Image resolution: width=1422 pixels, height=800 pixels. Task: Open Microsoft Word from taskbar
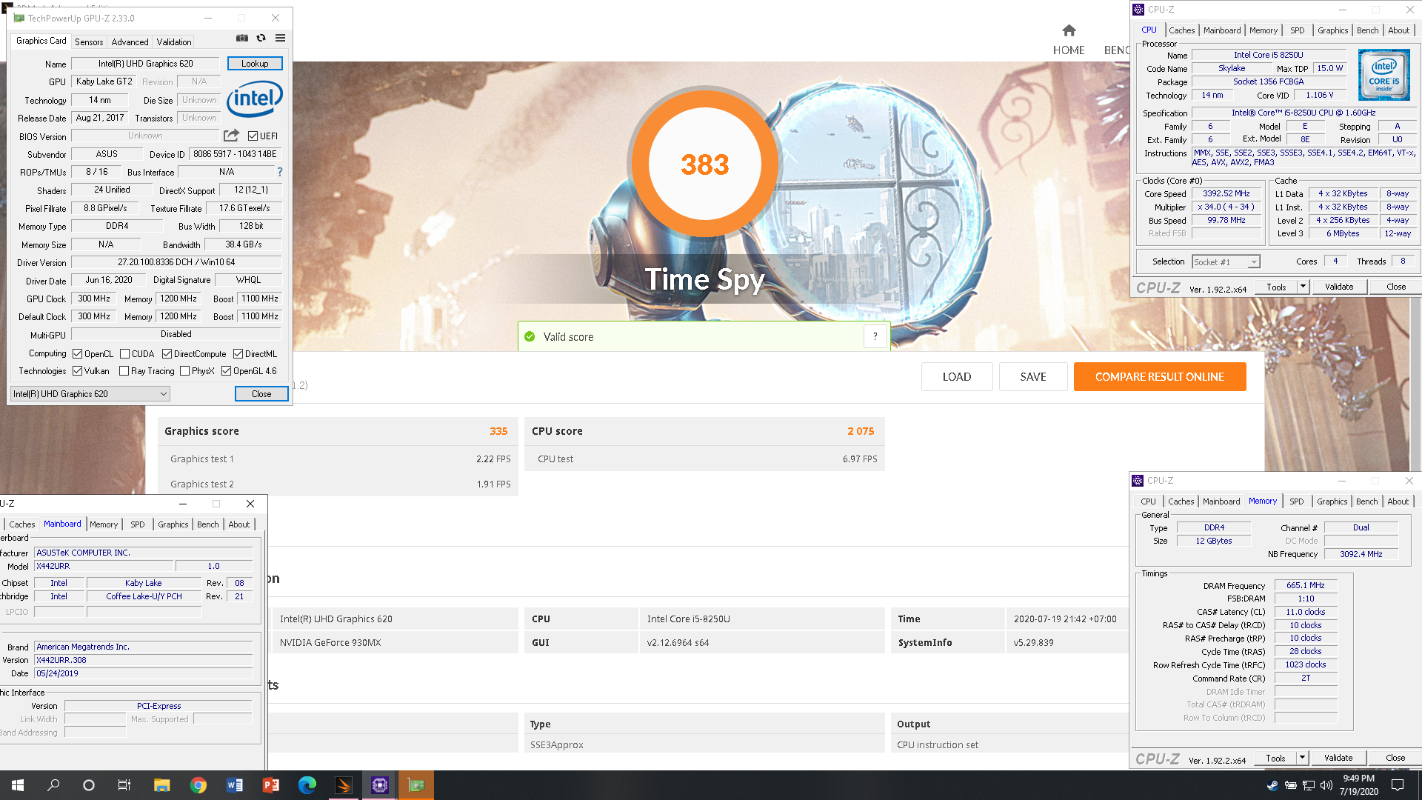[234, 785]
